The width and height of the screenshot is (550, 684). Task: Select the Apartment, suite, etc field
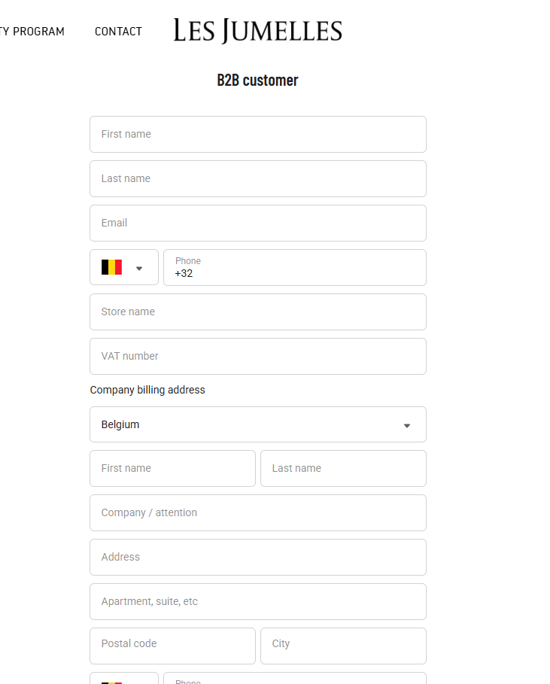coord(257,601)
